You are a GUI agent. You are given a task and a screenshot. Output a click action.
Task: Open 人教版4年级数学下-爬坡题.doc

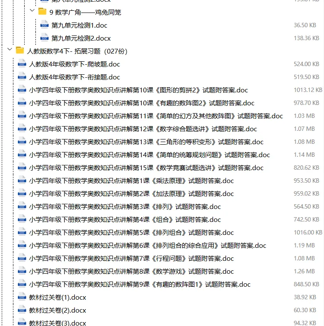74,64
